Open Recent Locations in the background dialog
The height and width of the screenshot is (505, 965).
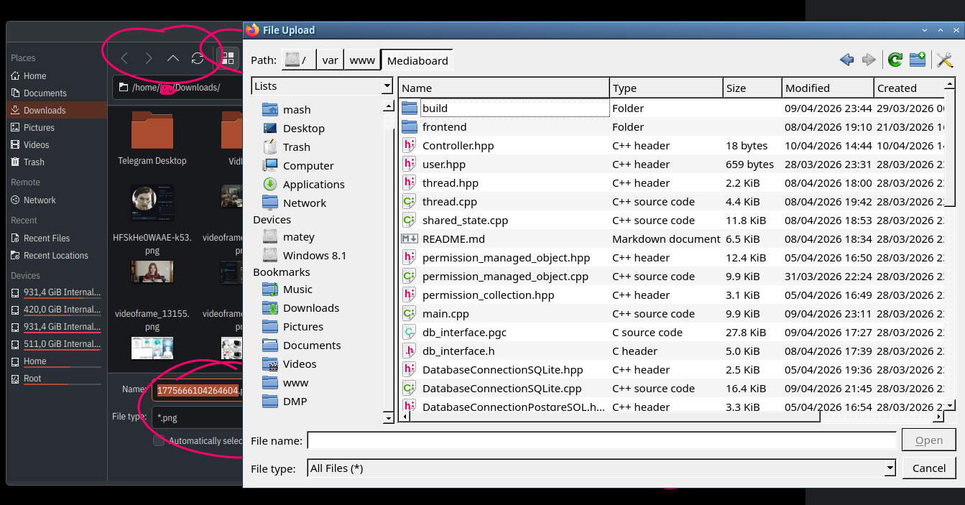56,255
